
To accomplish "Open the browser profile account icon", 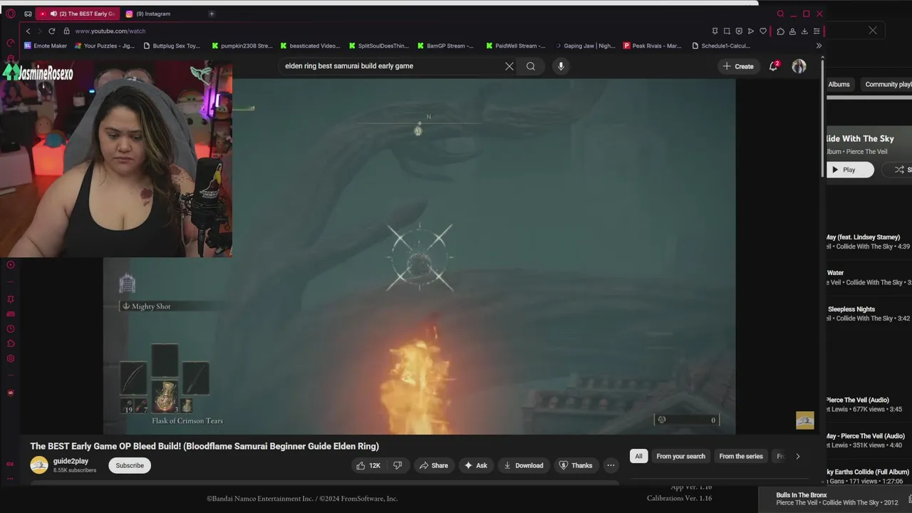I will pyautogui.click(x=792, y=31).
